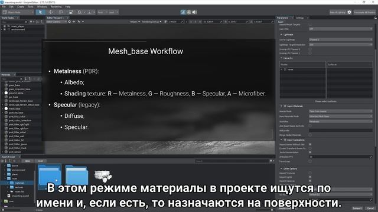Open Assets Mode dropdown

pyautogui.click(x=341, y=111)
